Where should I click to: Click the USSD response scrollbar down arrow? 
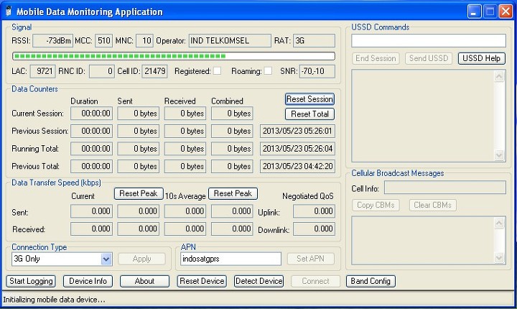[499, 154]
